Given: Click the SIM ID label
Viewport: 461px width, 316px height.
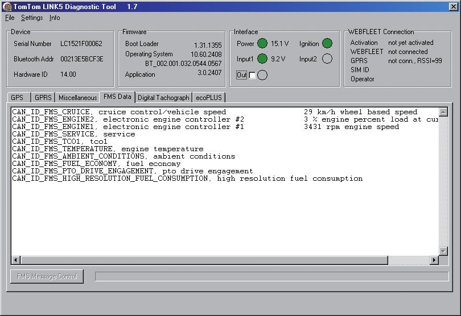Looking at the screenshot, I should pos(360,70).
